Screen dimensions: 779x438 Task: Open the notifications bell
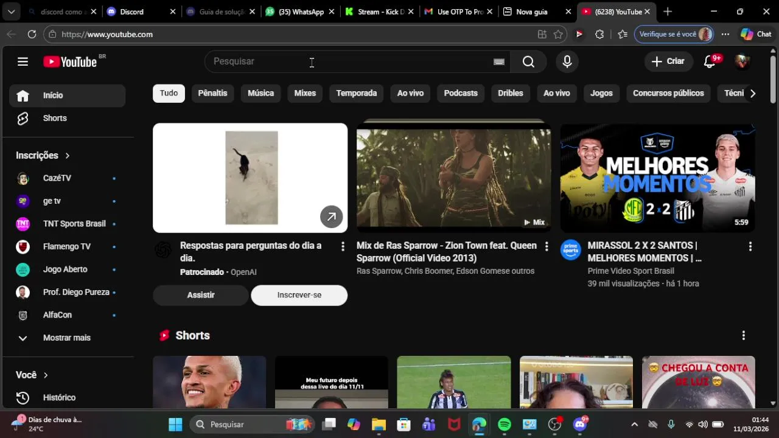[x=710, y=61]
